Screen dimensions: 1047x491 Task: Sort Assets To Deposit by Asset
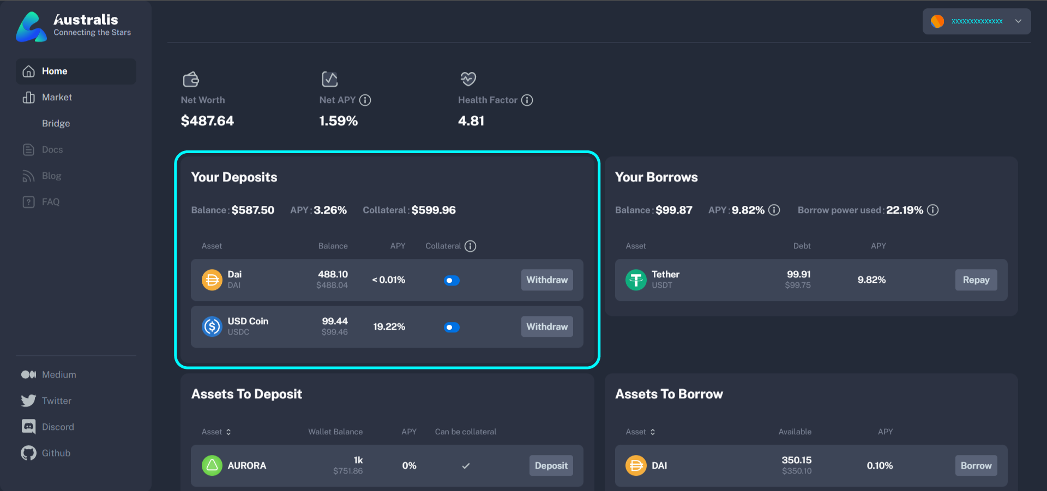pyautogui.click(x=216, y=432)
